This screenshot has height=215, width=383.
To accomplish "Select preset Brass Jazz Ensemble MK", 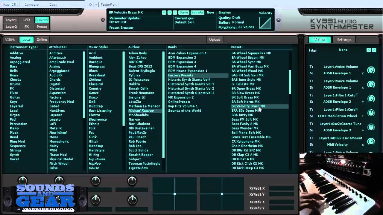I will click(x=251, y=137).
